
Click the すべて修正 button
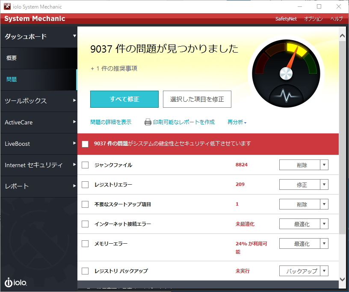124,99
